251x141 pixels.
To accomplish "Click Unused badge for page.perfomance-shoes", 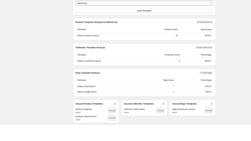I will pyautogui.click(x=209, y=111).
